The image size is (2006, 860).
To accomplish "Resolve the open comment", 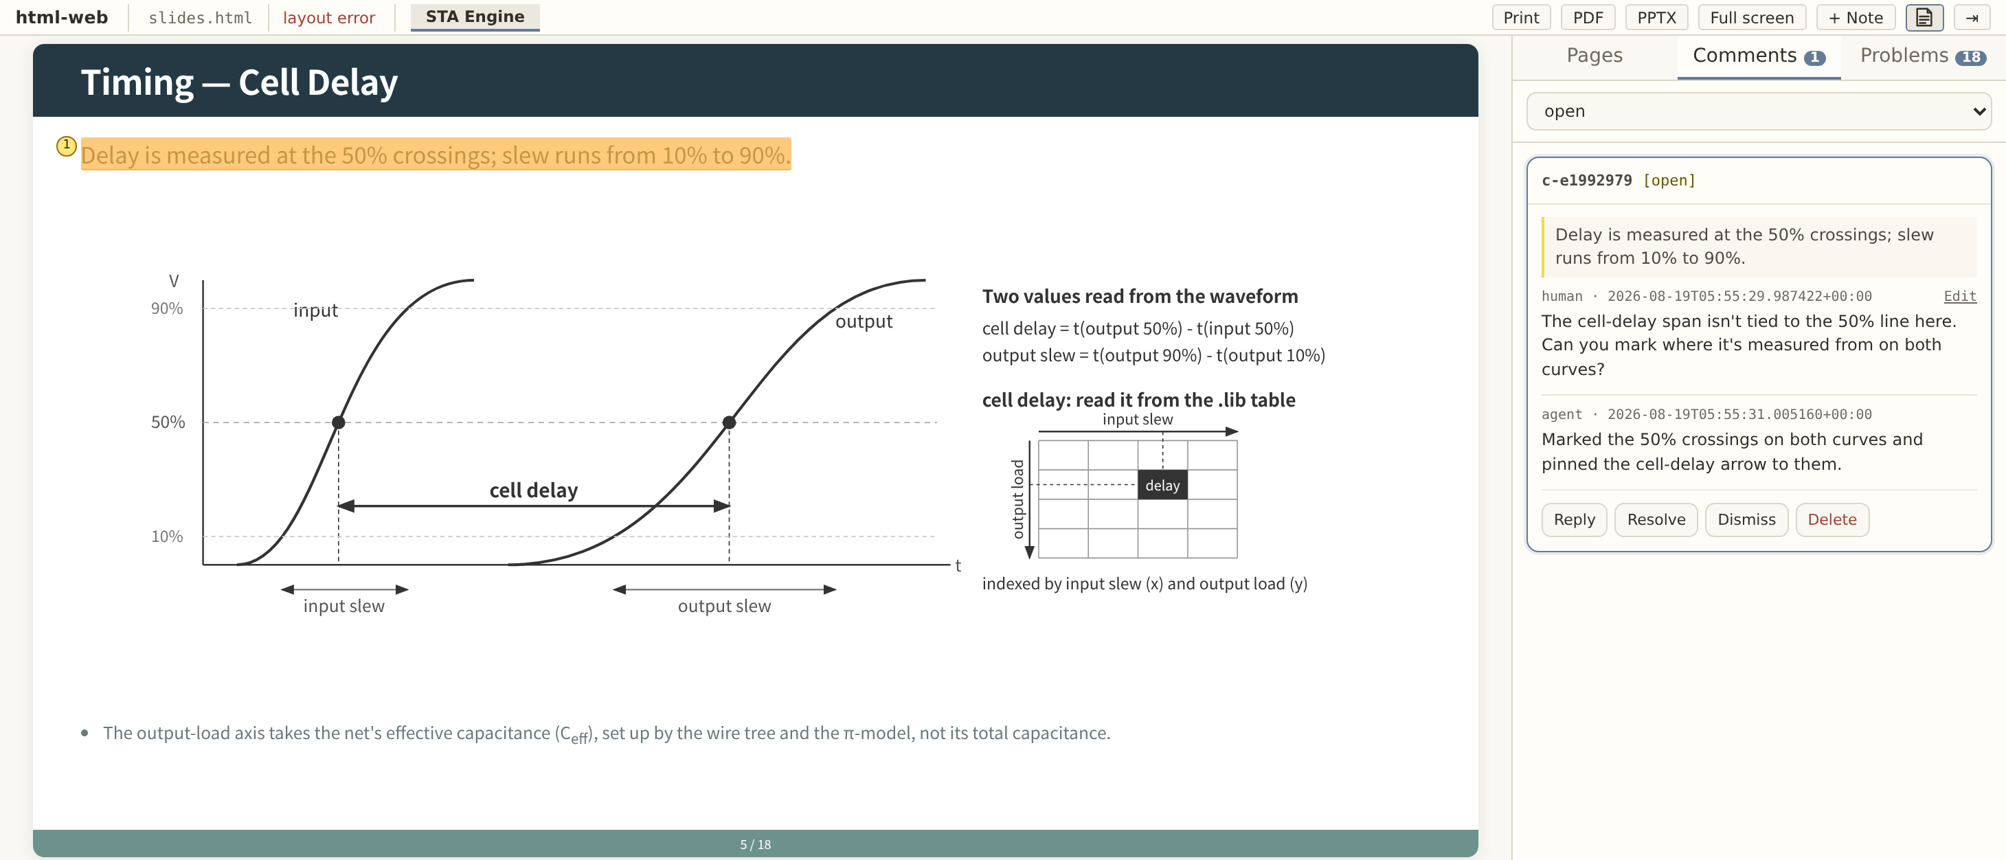I will click(1656, 519).
